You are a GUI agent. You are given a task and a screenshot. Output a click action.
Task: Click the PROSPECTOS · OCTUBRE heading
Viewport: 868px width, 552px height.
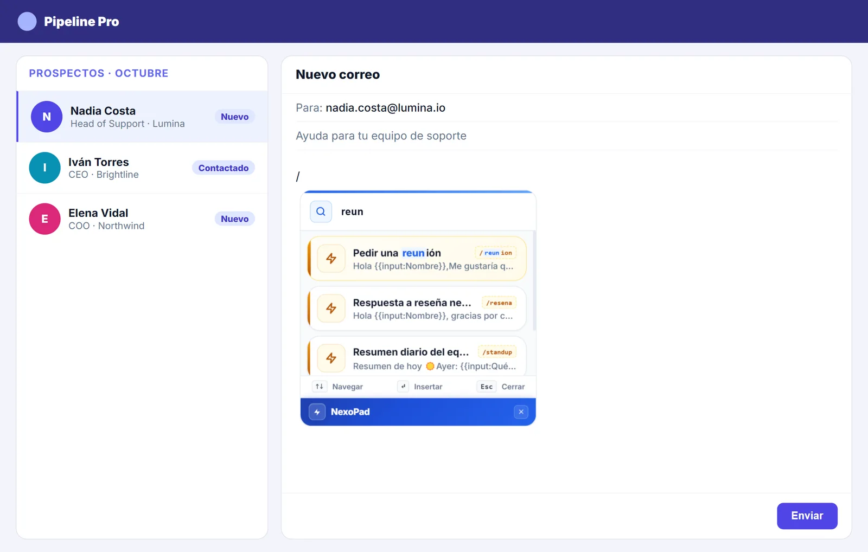click(99, 73)
